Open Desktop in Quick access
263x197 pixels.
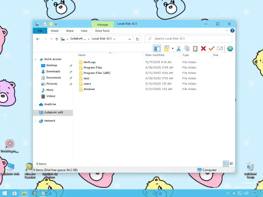pyautogui.click(x=52, y=65)
